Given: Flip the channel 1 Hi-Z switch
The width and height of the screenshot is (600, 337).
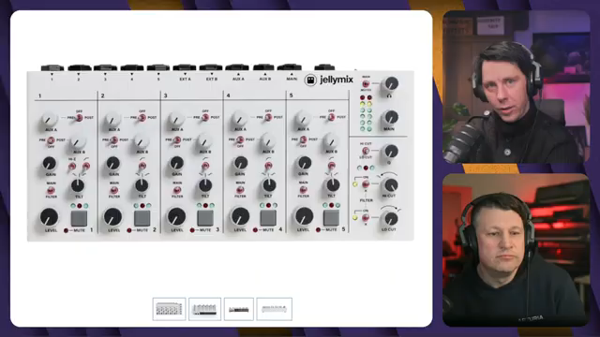Looking at the screenshot, I should (x=72, y=166).
